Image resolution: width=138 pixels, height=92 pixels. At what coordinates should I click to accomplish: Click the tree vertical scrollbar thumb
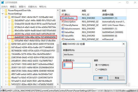58,48
